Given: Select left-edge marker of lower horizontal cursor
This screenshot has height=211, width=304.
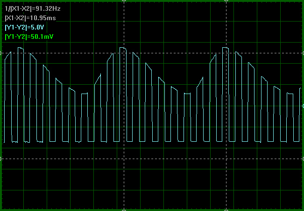Looking at the screenshot, I should pos(2,159).
